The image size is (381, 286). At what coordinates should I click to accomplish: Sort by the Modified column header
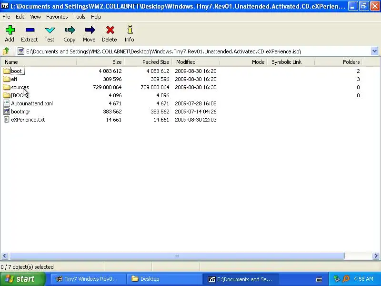click(x=196, y=62)
